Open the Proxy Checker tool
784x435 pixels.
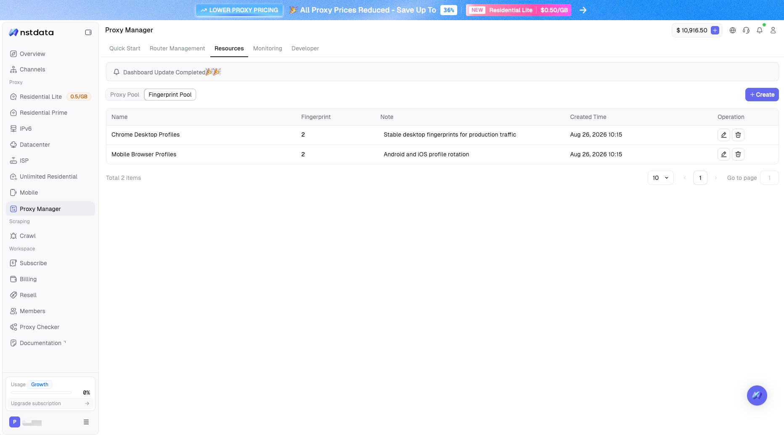(50, 327)
